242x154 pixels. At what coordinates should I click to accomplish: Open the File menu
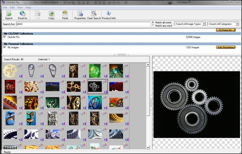pos(5,7)
